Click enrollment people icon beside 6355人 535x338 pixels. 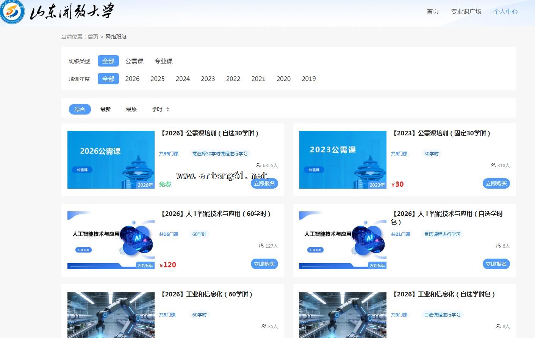(x=258, y=165)
